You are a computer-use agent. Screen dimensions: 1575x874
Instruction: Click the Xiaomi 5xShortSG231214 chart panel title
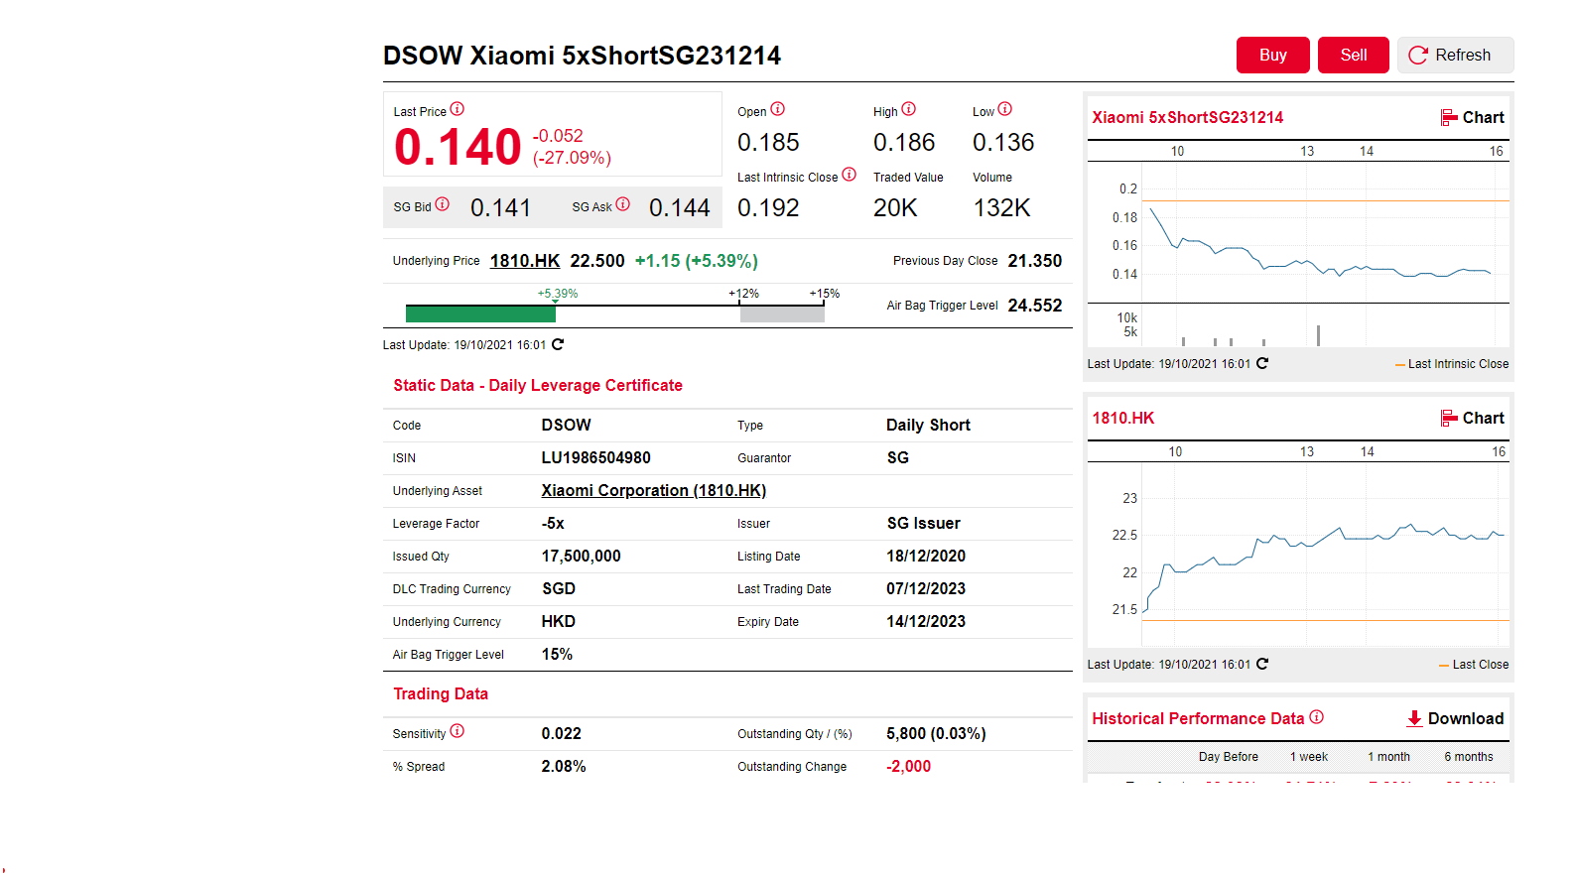1188,117
